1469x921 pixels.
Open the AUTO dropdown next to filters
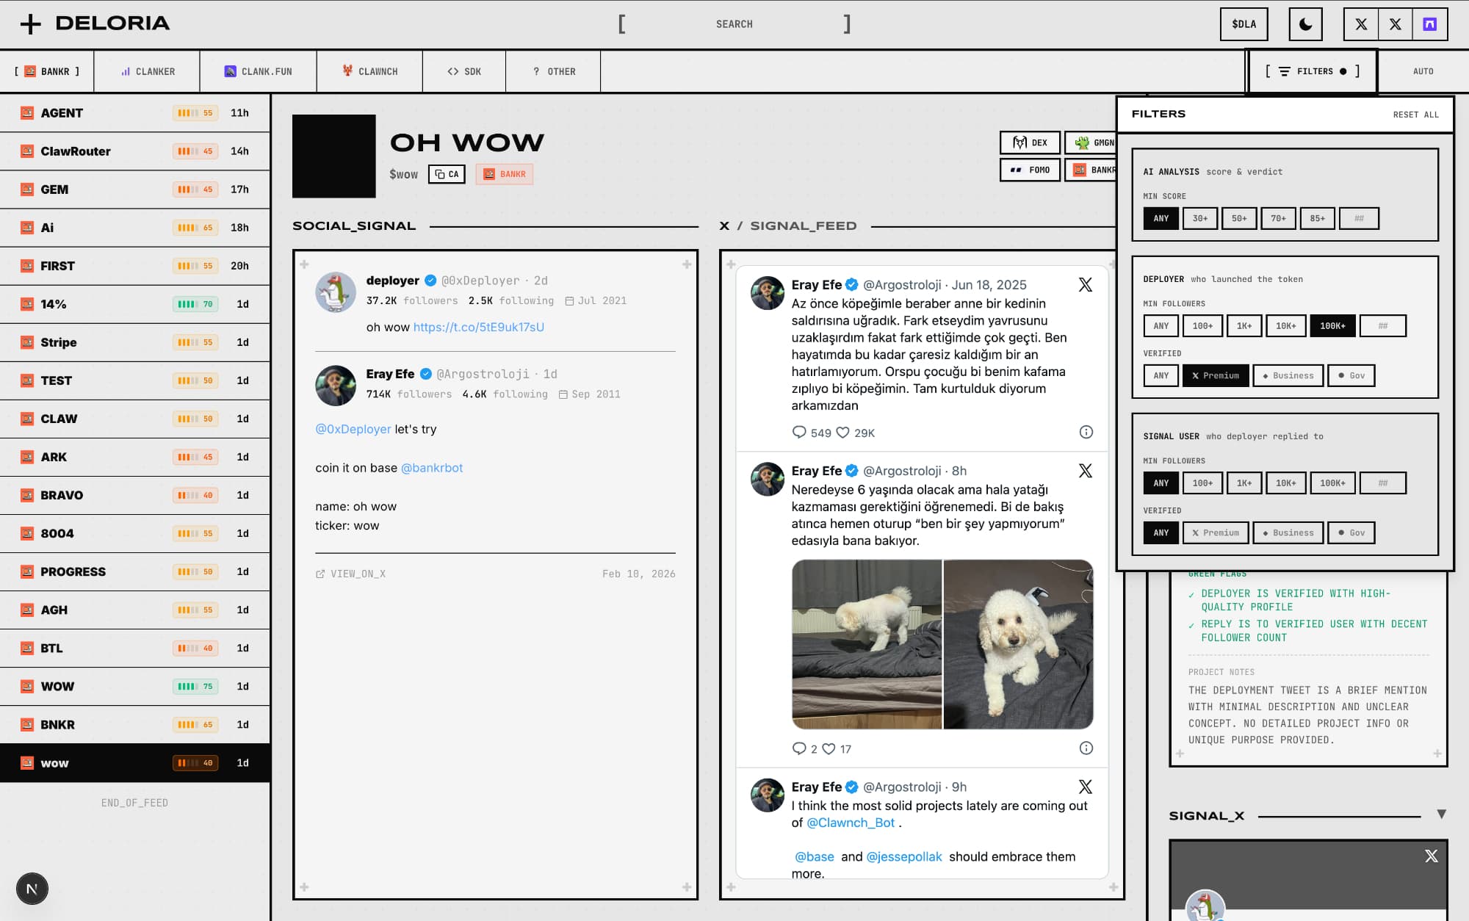click(1423, 71)
